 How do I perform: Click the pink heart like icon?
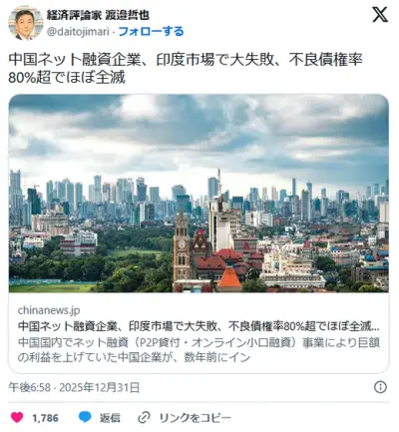point(17,417)
